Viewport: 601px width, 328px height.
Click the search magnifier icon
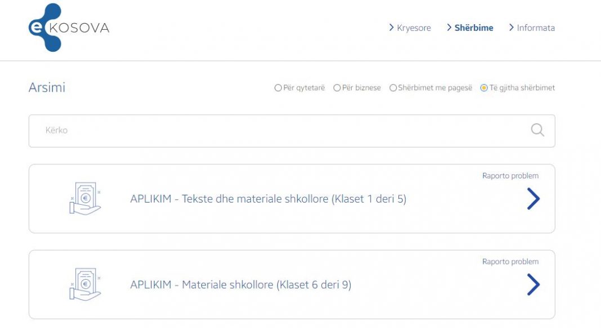(x=537, y=131)
